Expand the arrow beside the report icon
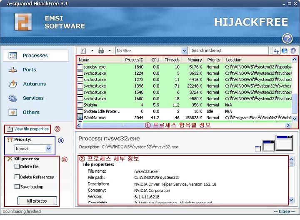Viewport: 300px width, 220px height. pyautogui.click(x=92, y=51)
